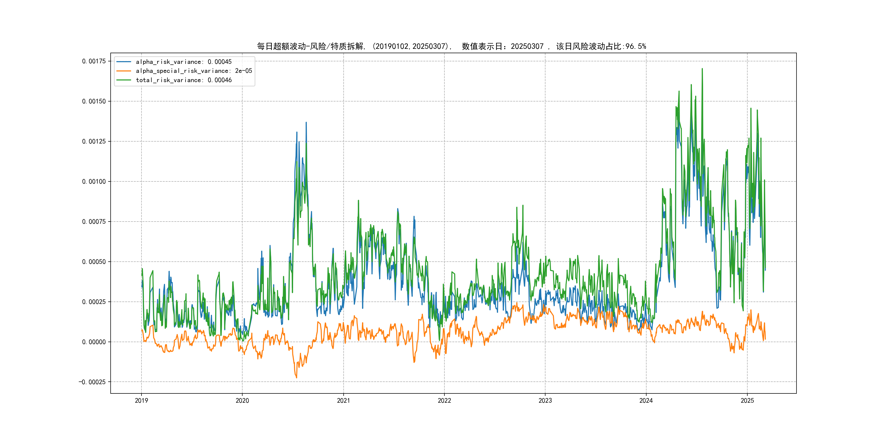Click the chart title text at top

[x=452, y=46]
